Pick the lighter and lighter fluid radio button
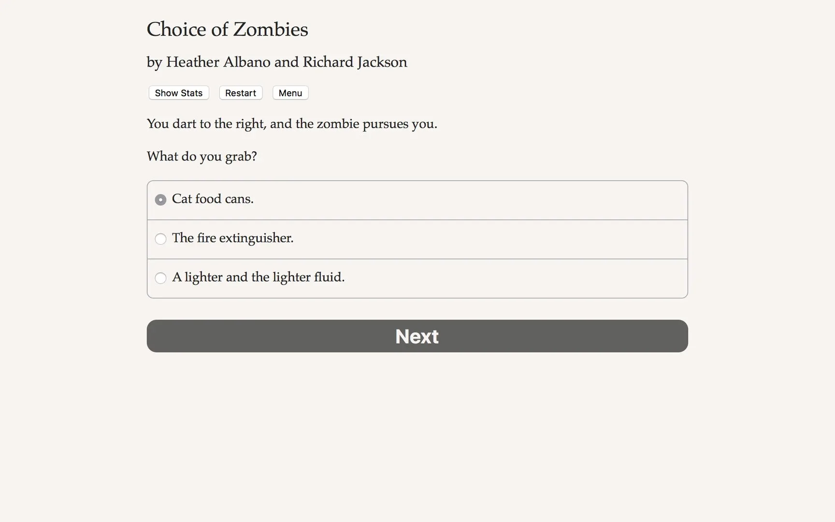Image resolution: width=835 pixels, height=522 pixels. pyautogui.click(x=160, y=278)
